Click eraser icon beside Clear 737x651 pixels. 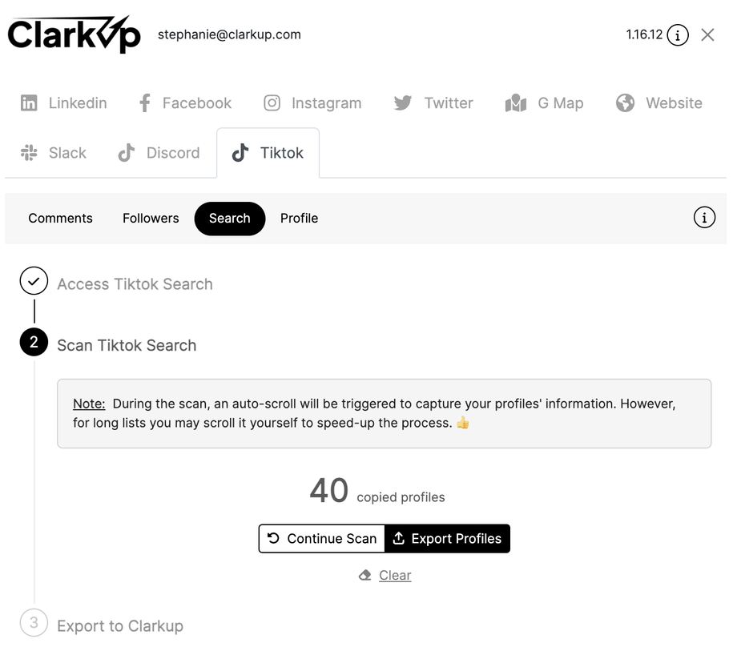(364, 575)
